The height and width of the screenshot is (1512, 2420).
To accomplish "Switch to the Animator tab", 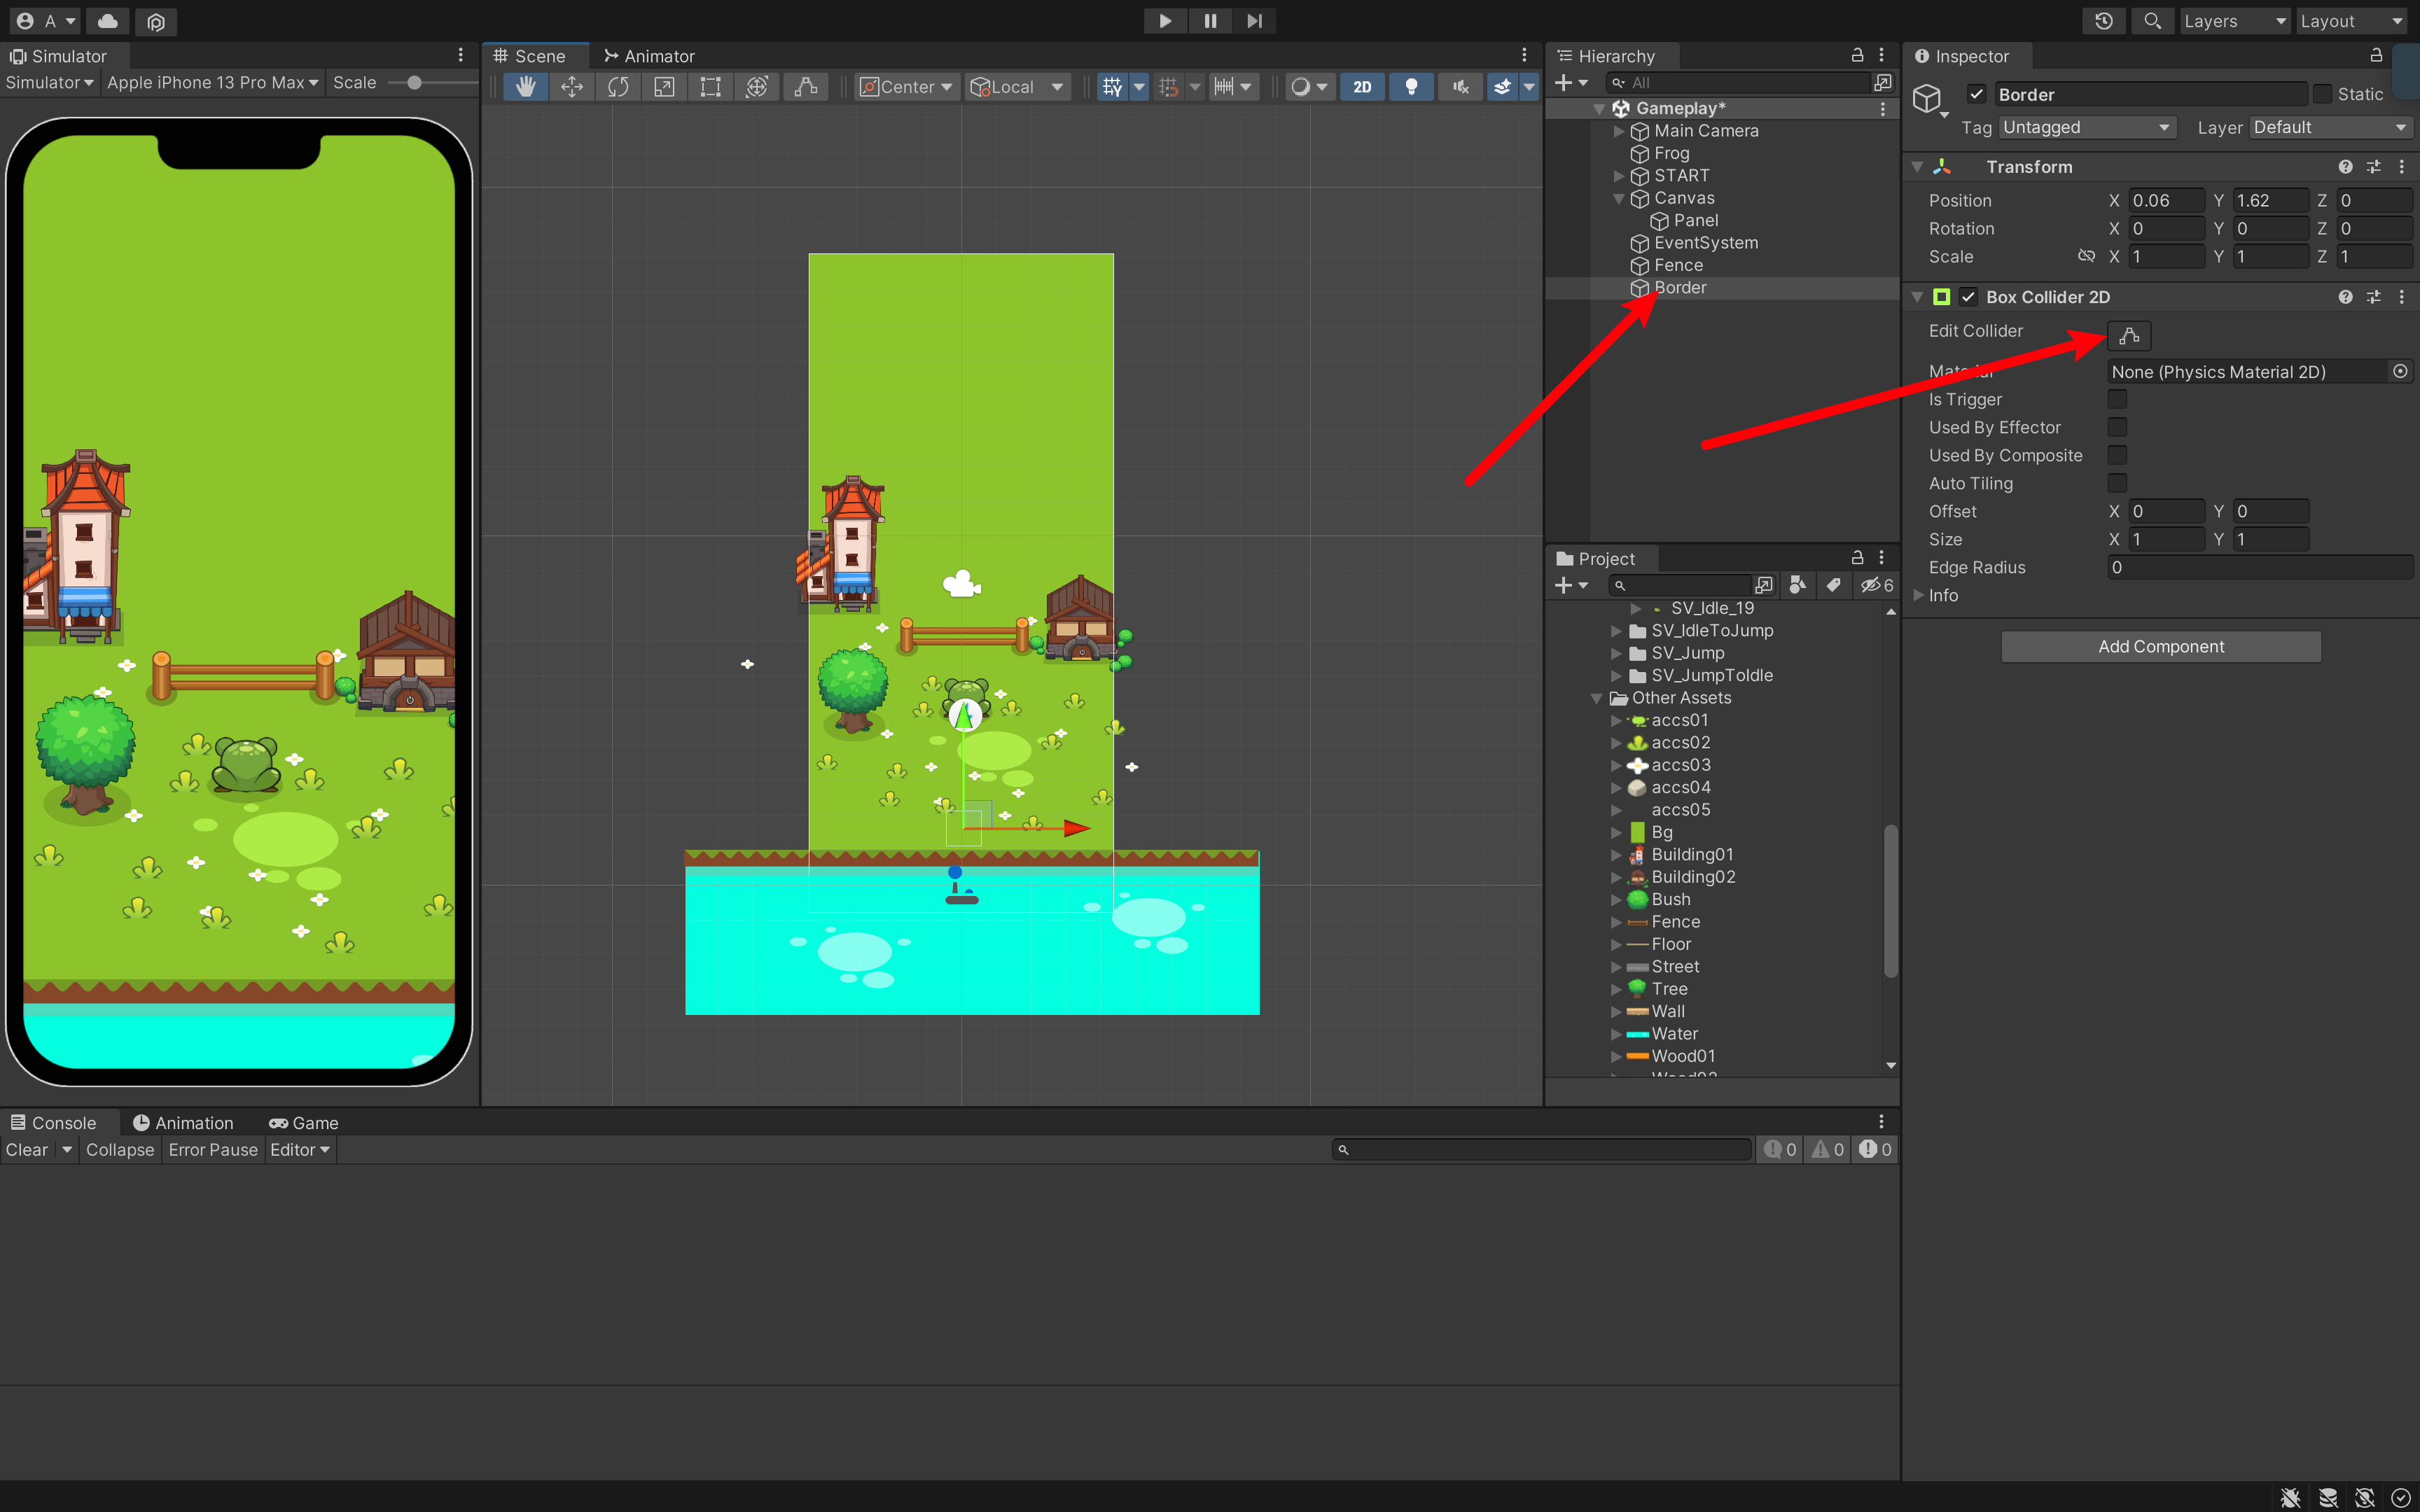I will tap(649, 56).
